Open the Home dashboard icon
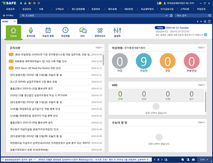Screen dimensions: 213x163 click(x=13, y=33)
